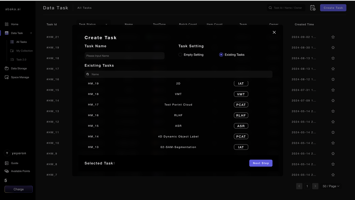Open the Task Status filter dropdown
355x200 pixels.
coord(106,24)
